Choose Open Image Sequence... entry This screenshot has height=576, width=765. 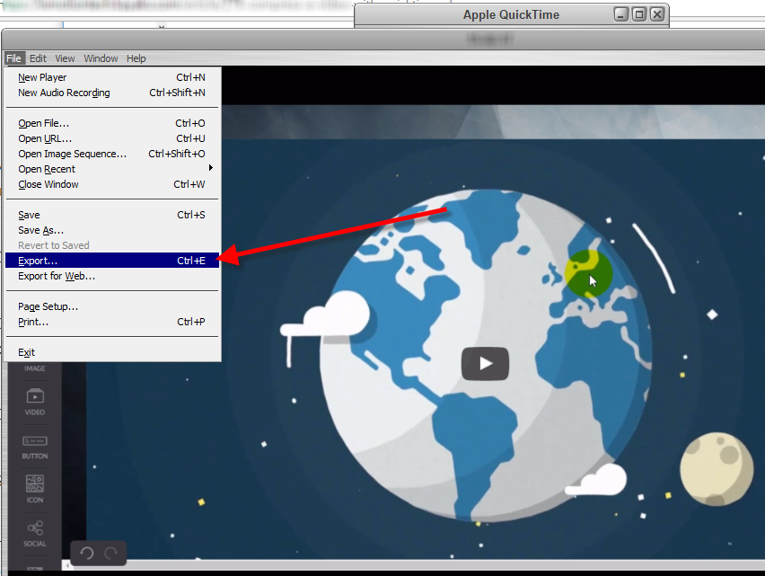[x=72, y=154]
